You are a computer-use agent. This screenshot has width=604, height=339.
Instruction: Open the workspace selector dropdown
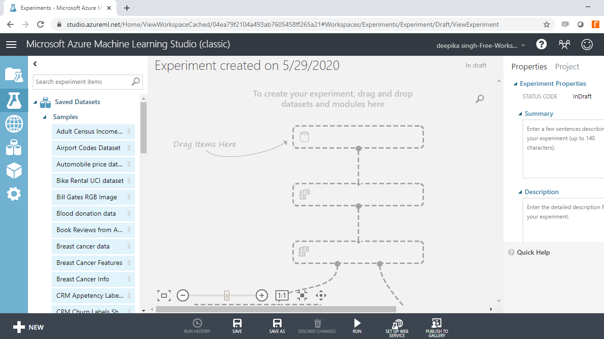481,45
